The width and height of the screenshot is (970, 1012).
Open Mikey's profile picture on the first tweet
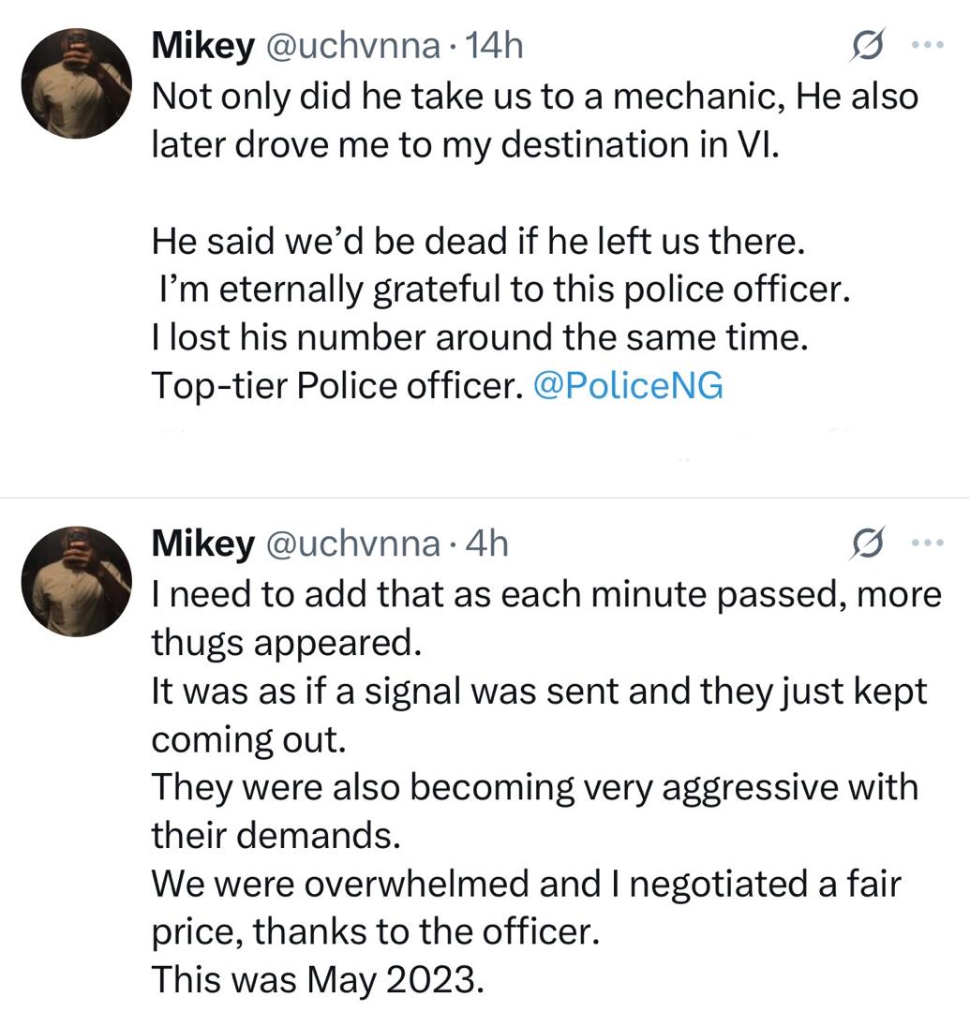pyautogui.click(x=77, y=83)
